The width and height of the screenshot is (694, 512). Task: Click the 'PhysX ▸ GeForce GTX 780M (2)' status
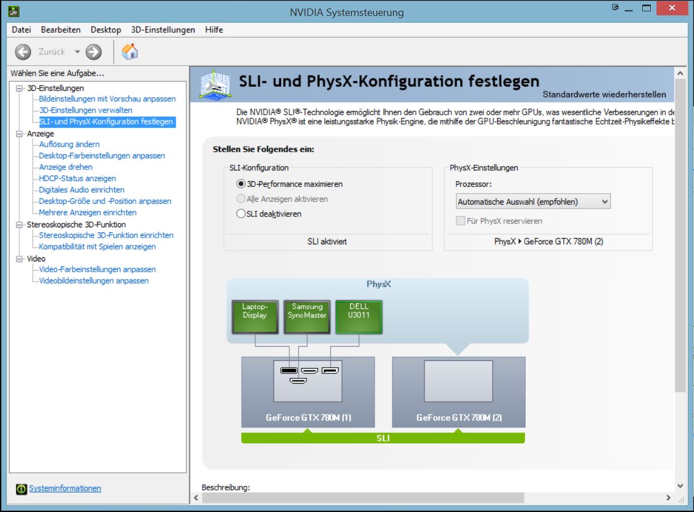click(548, 242)
